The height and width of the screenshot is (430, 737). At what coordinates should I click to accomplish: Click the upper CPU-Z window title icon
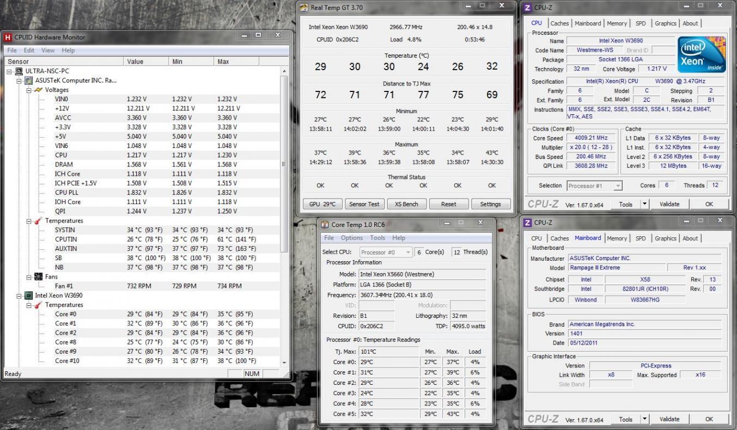click(527, 8)
